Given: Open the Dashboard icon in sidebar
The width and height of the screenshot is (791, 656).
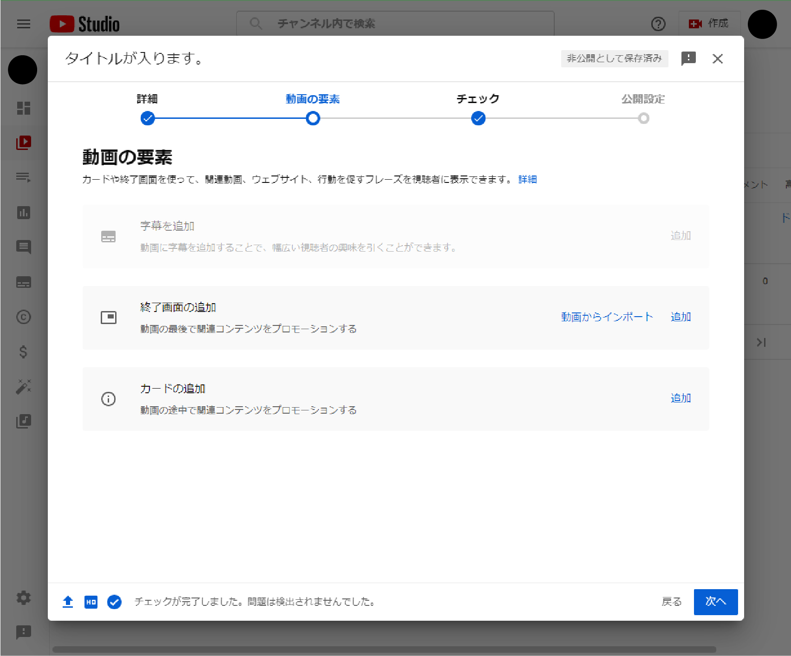Looking at the screenshot, I should pyautogui.click(x=24, y=108).
